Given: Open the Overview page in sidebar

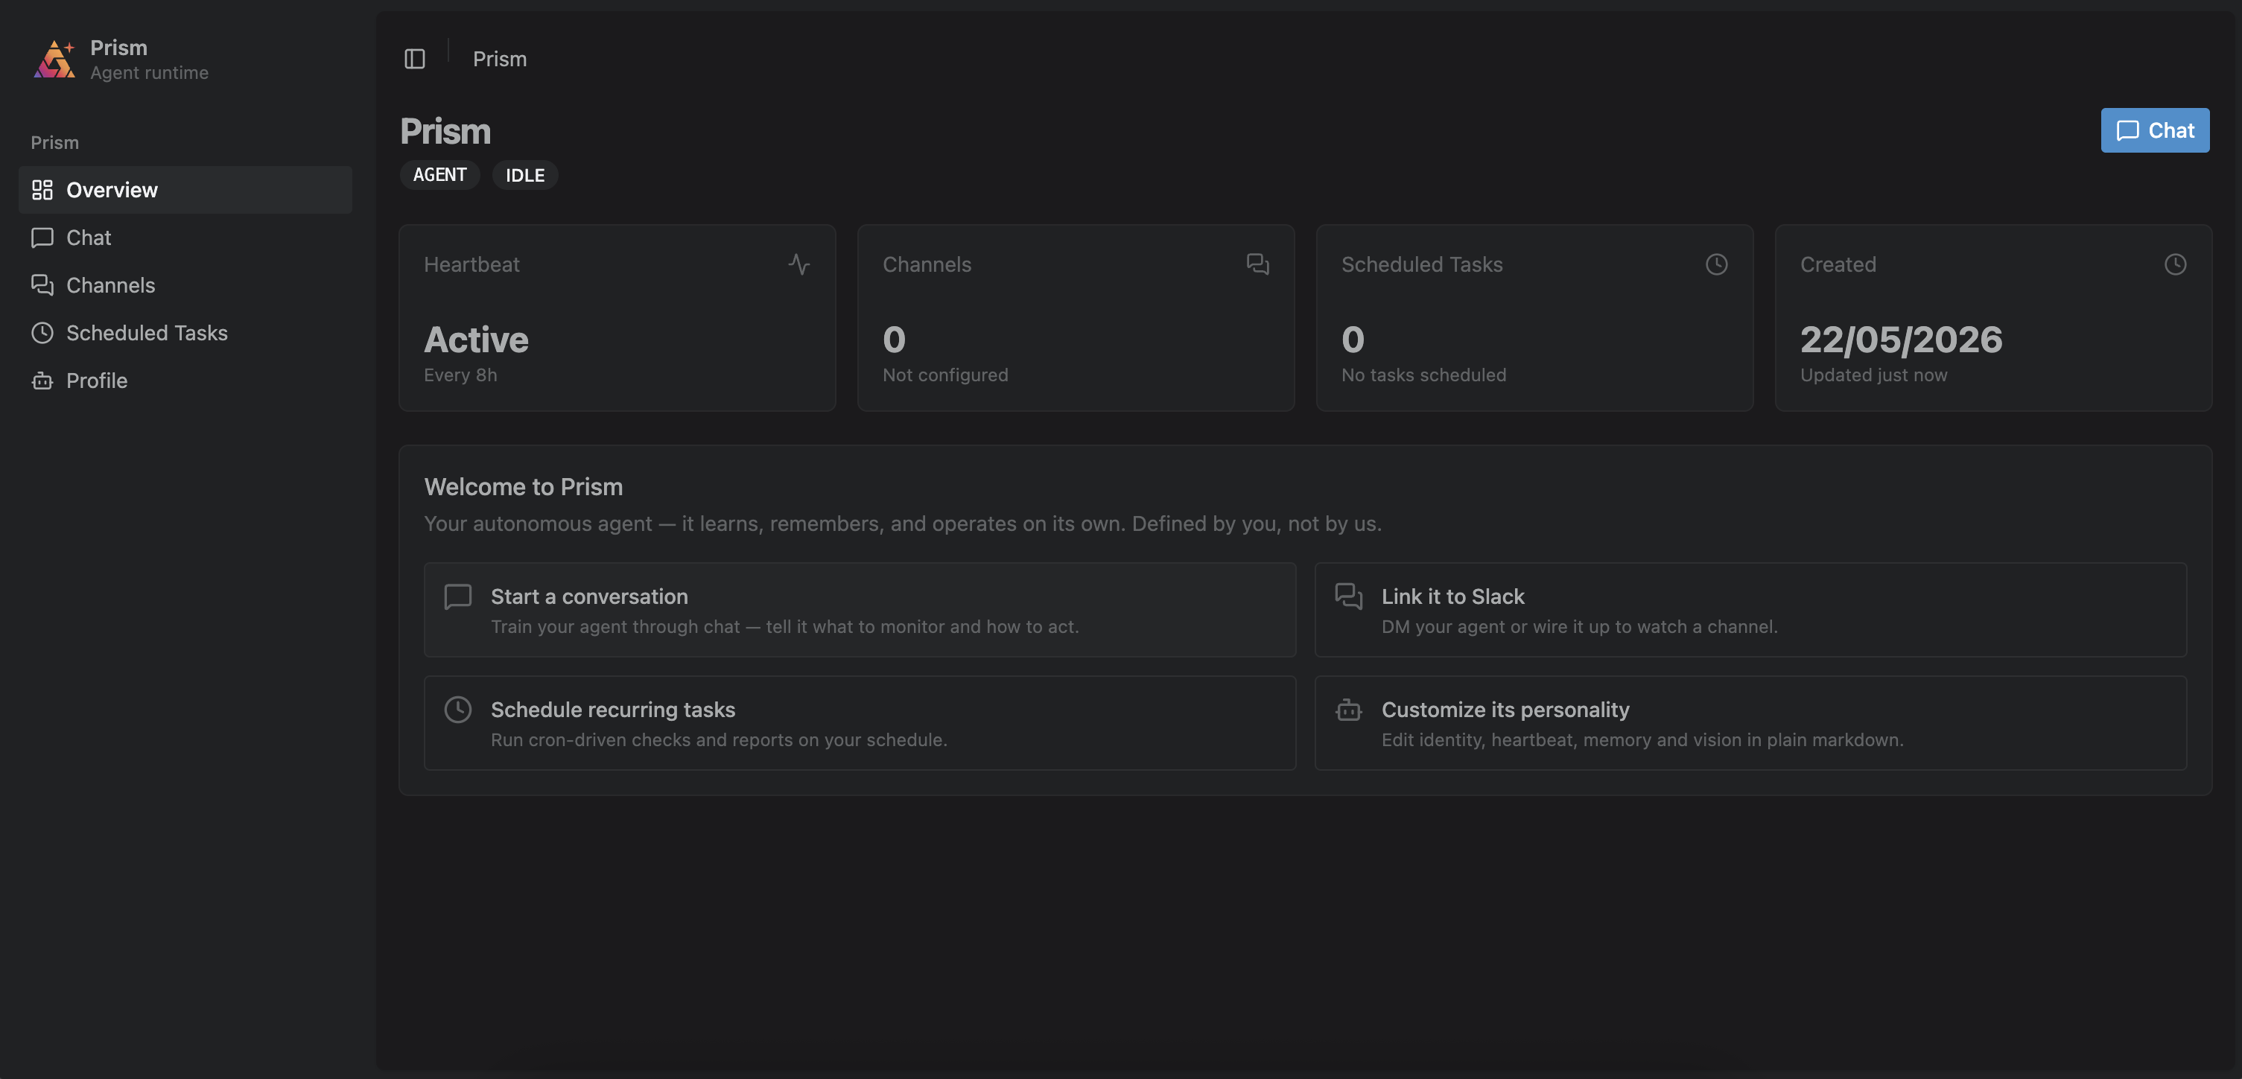Looking at the screenshot, I should (x=185, y=190).
